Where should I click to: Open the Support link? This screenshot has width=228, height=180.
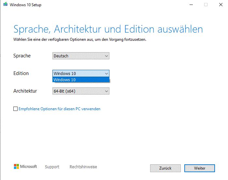point(52,167)
